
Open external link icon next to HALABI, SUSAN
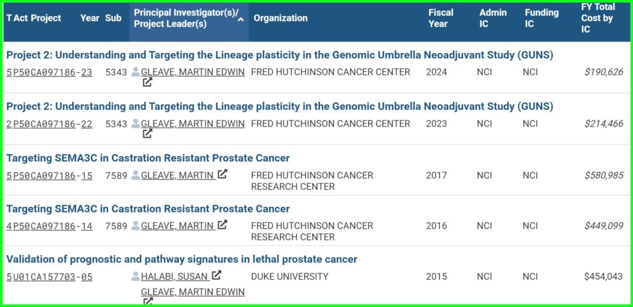tap(217, 275)
